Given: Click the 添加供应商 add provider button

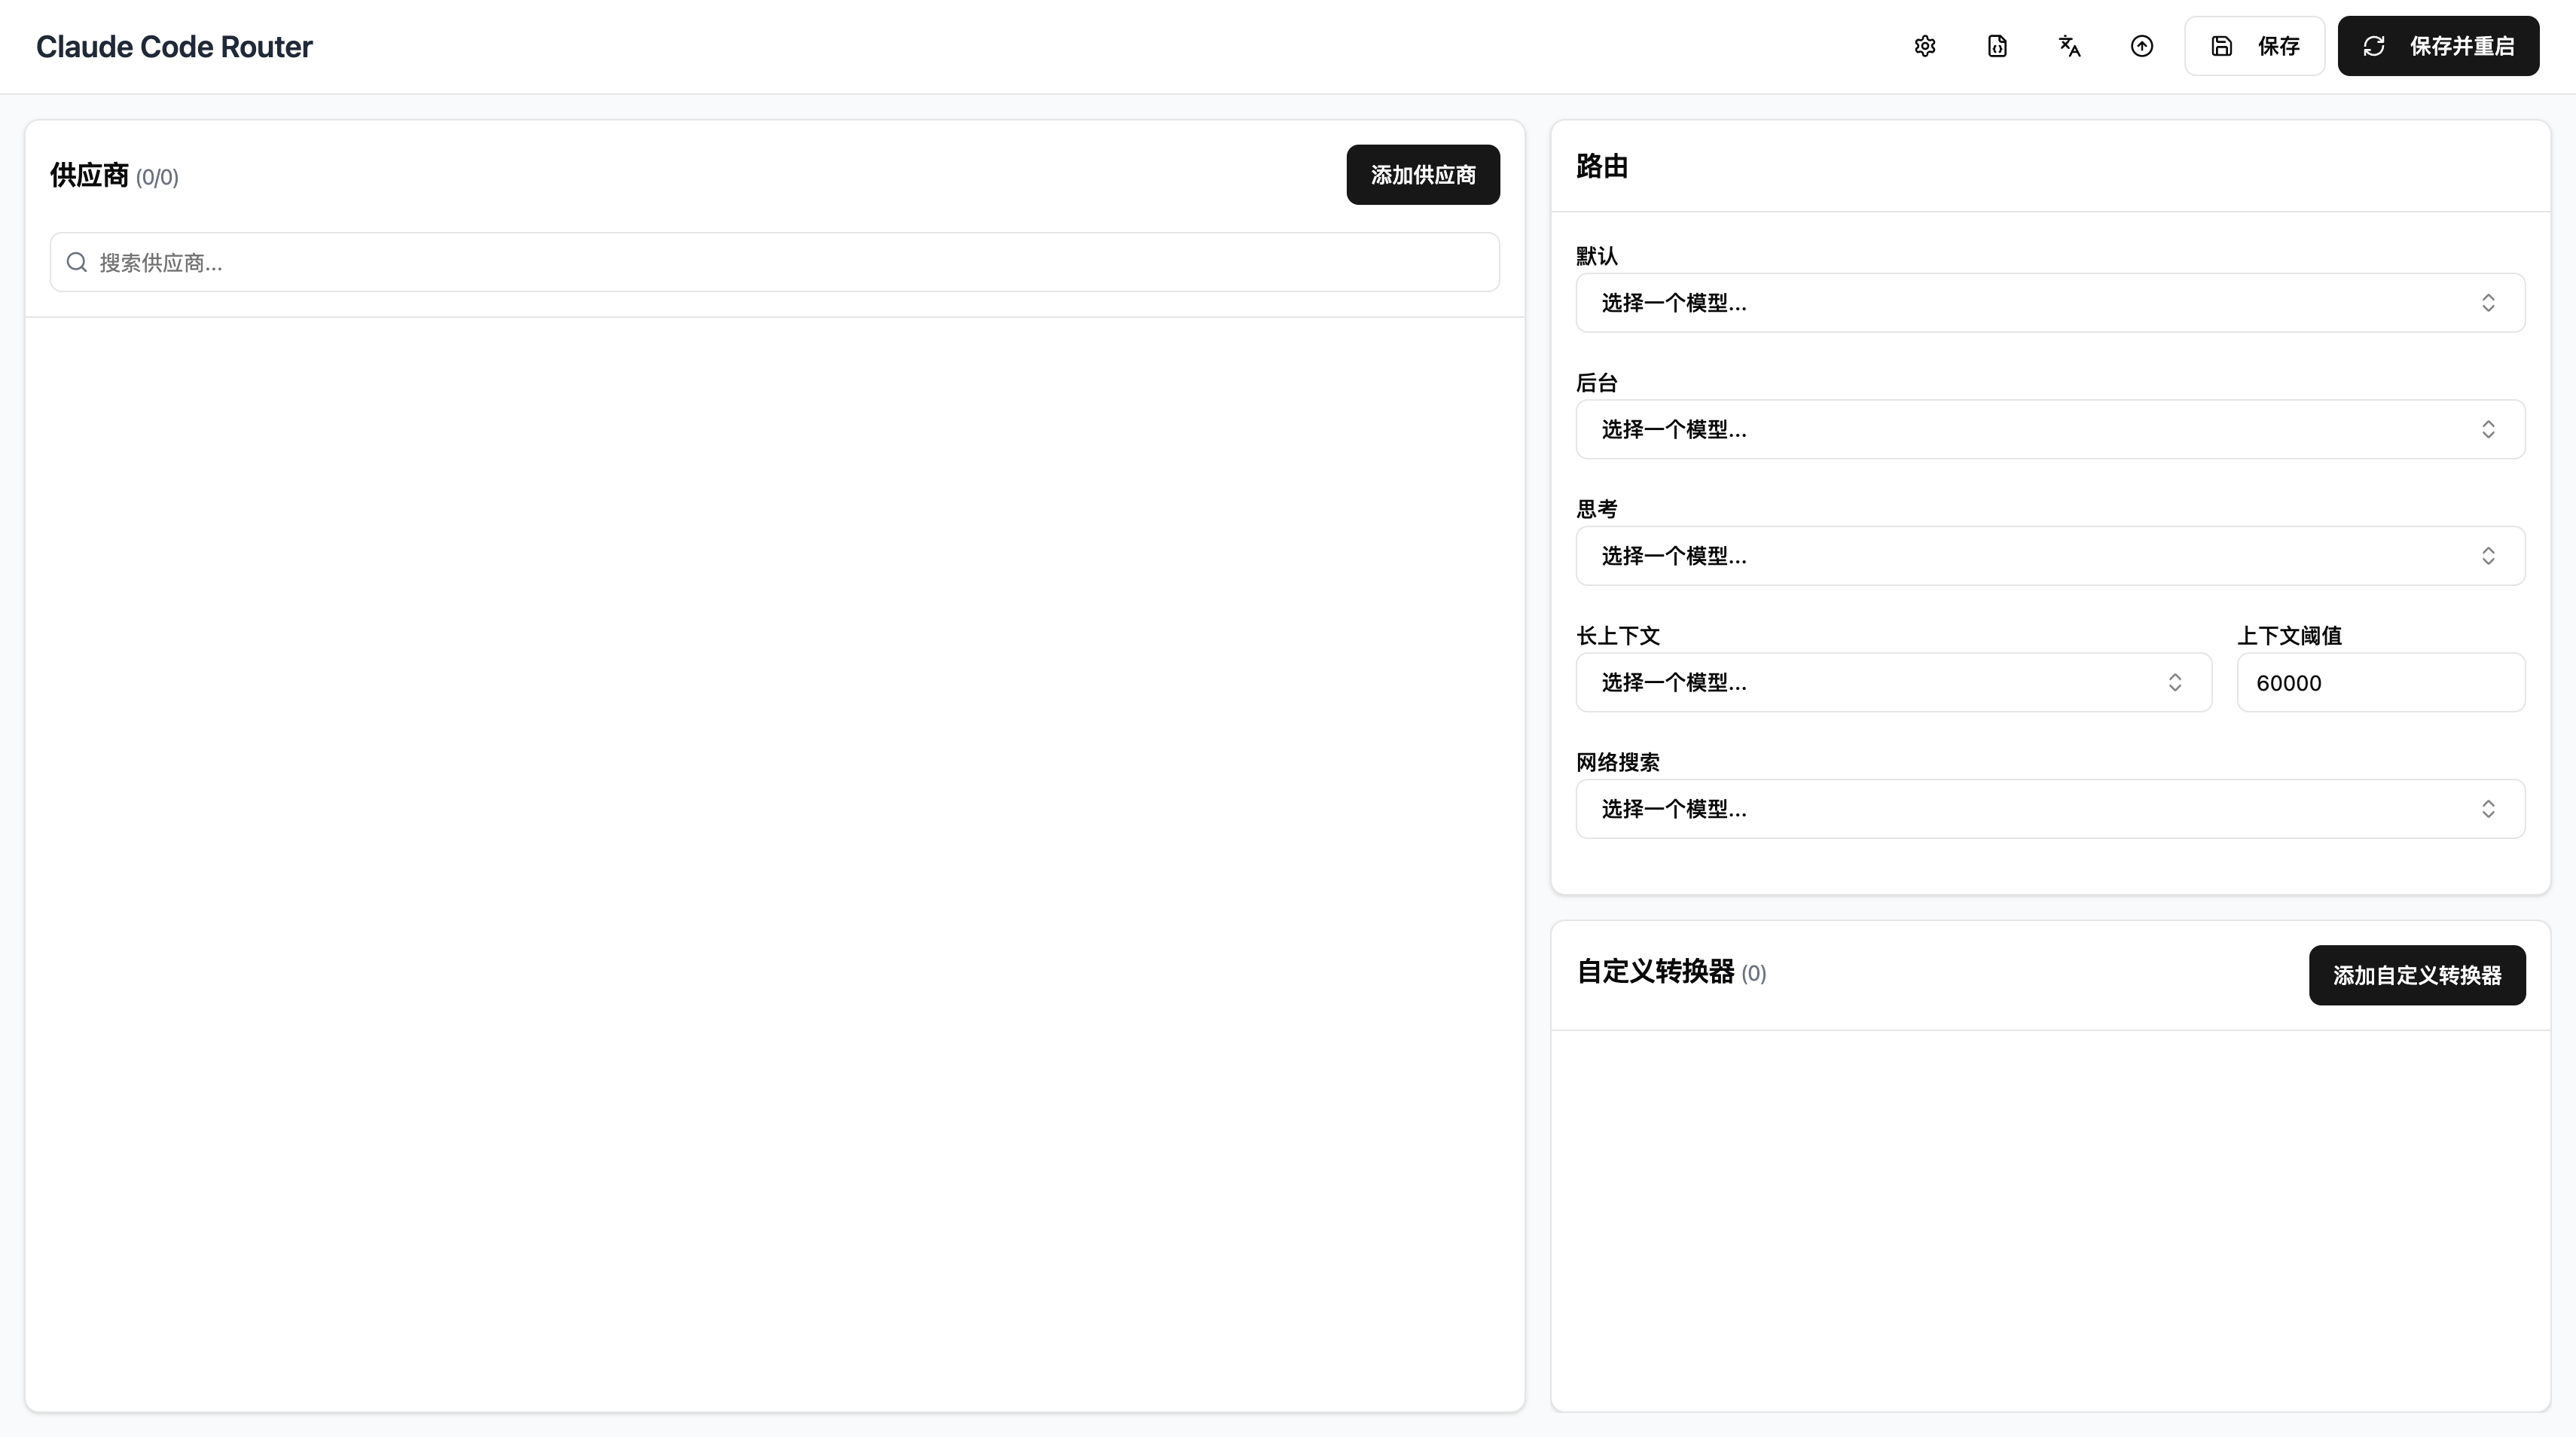Looking at the screenshot, I should click(1422, 175).
